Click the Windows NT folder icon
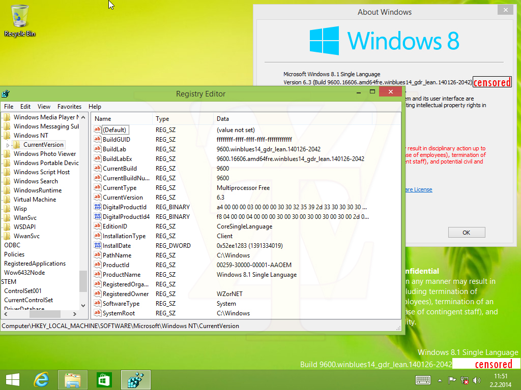 [x=7, y=135]
